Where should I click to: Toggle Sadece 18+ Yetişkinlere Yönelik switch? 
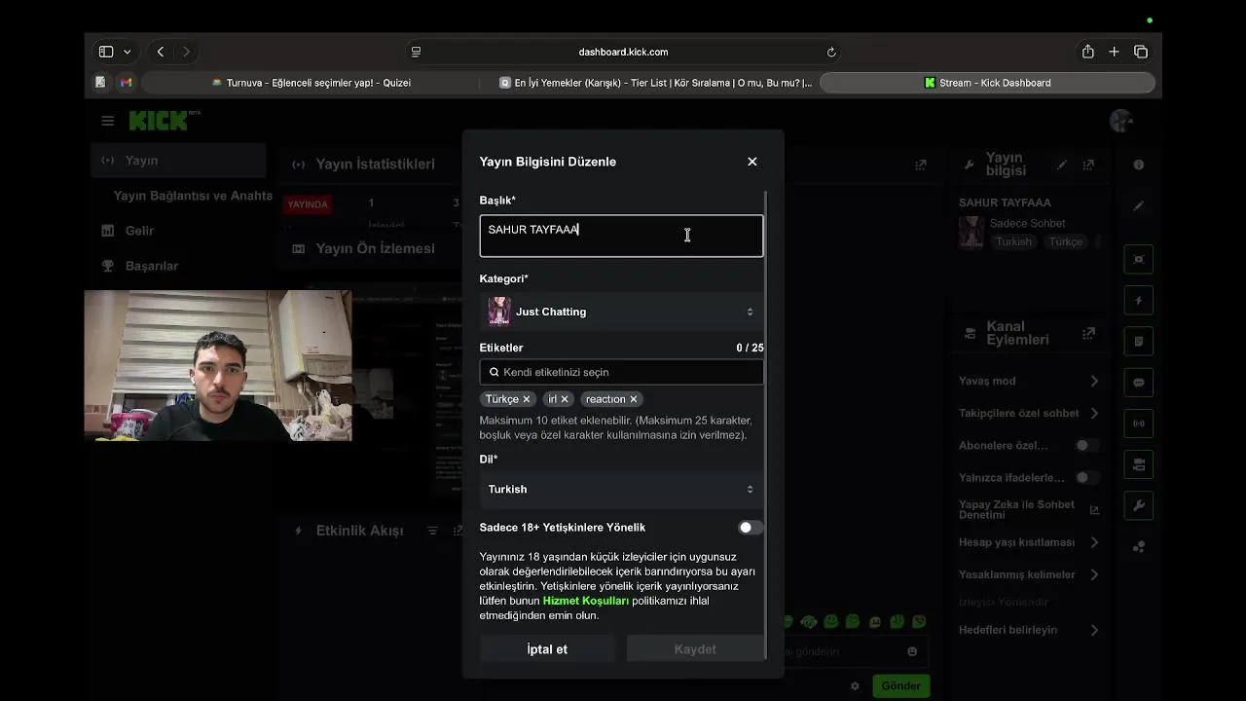point(750,528)
